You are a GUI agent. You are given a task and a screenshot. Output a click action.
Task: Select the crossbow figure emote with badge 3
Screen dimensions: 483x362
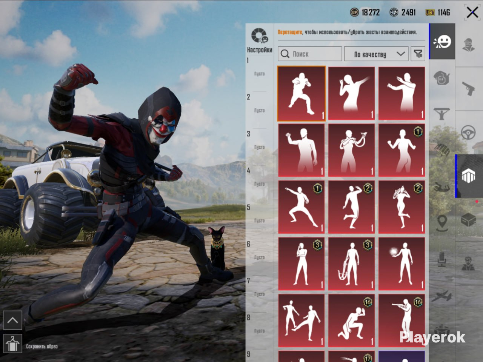coord(351,264)
